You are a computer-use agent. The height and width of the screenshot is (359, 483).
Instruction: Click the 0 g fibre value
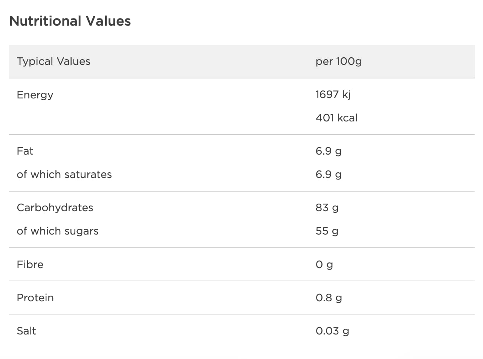324,265
